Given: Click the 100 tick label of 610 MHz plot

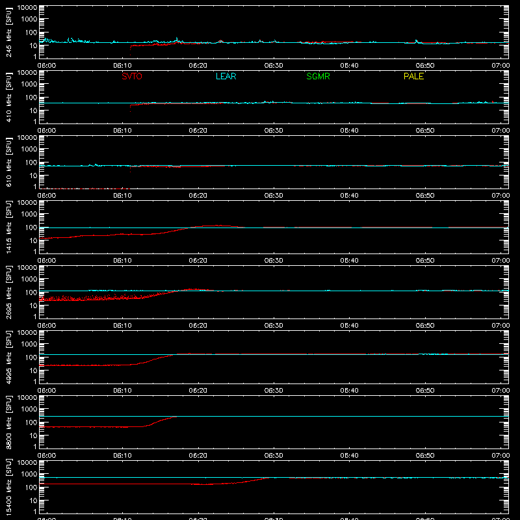Looking at the screenshot, I should 31,162.
